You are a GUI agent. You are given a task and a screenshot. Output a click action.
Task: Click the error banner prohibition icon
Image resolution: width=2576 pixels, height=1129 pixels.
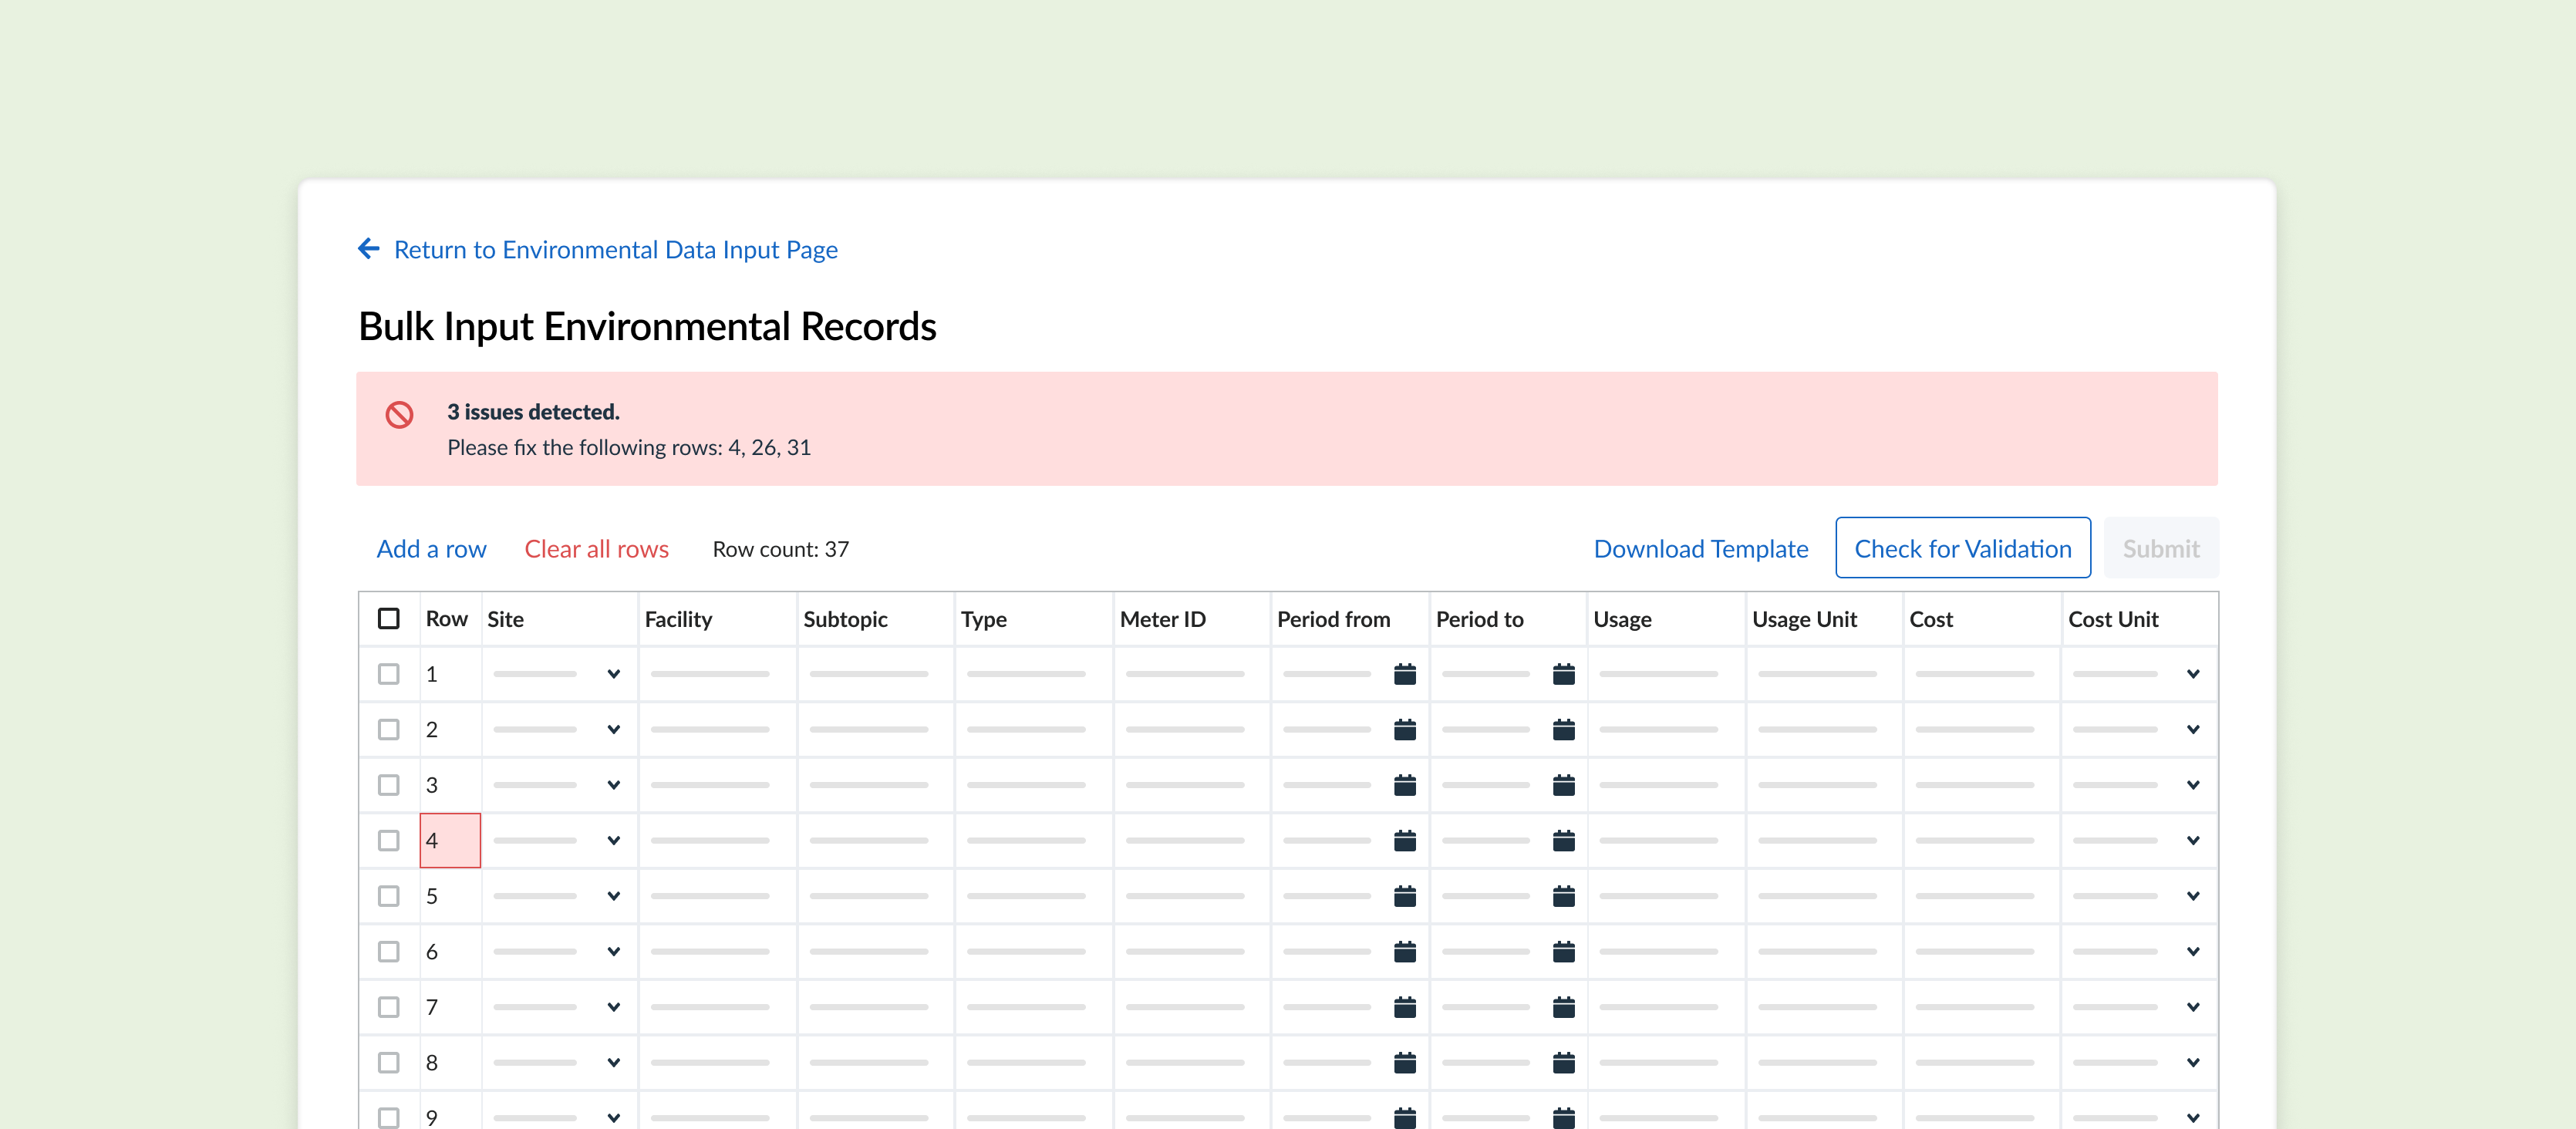pyautogui.click(x=400, y=413)
